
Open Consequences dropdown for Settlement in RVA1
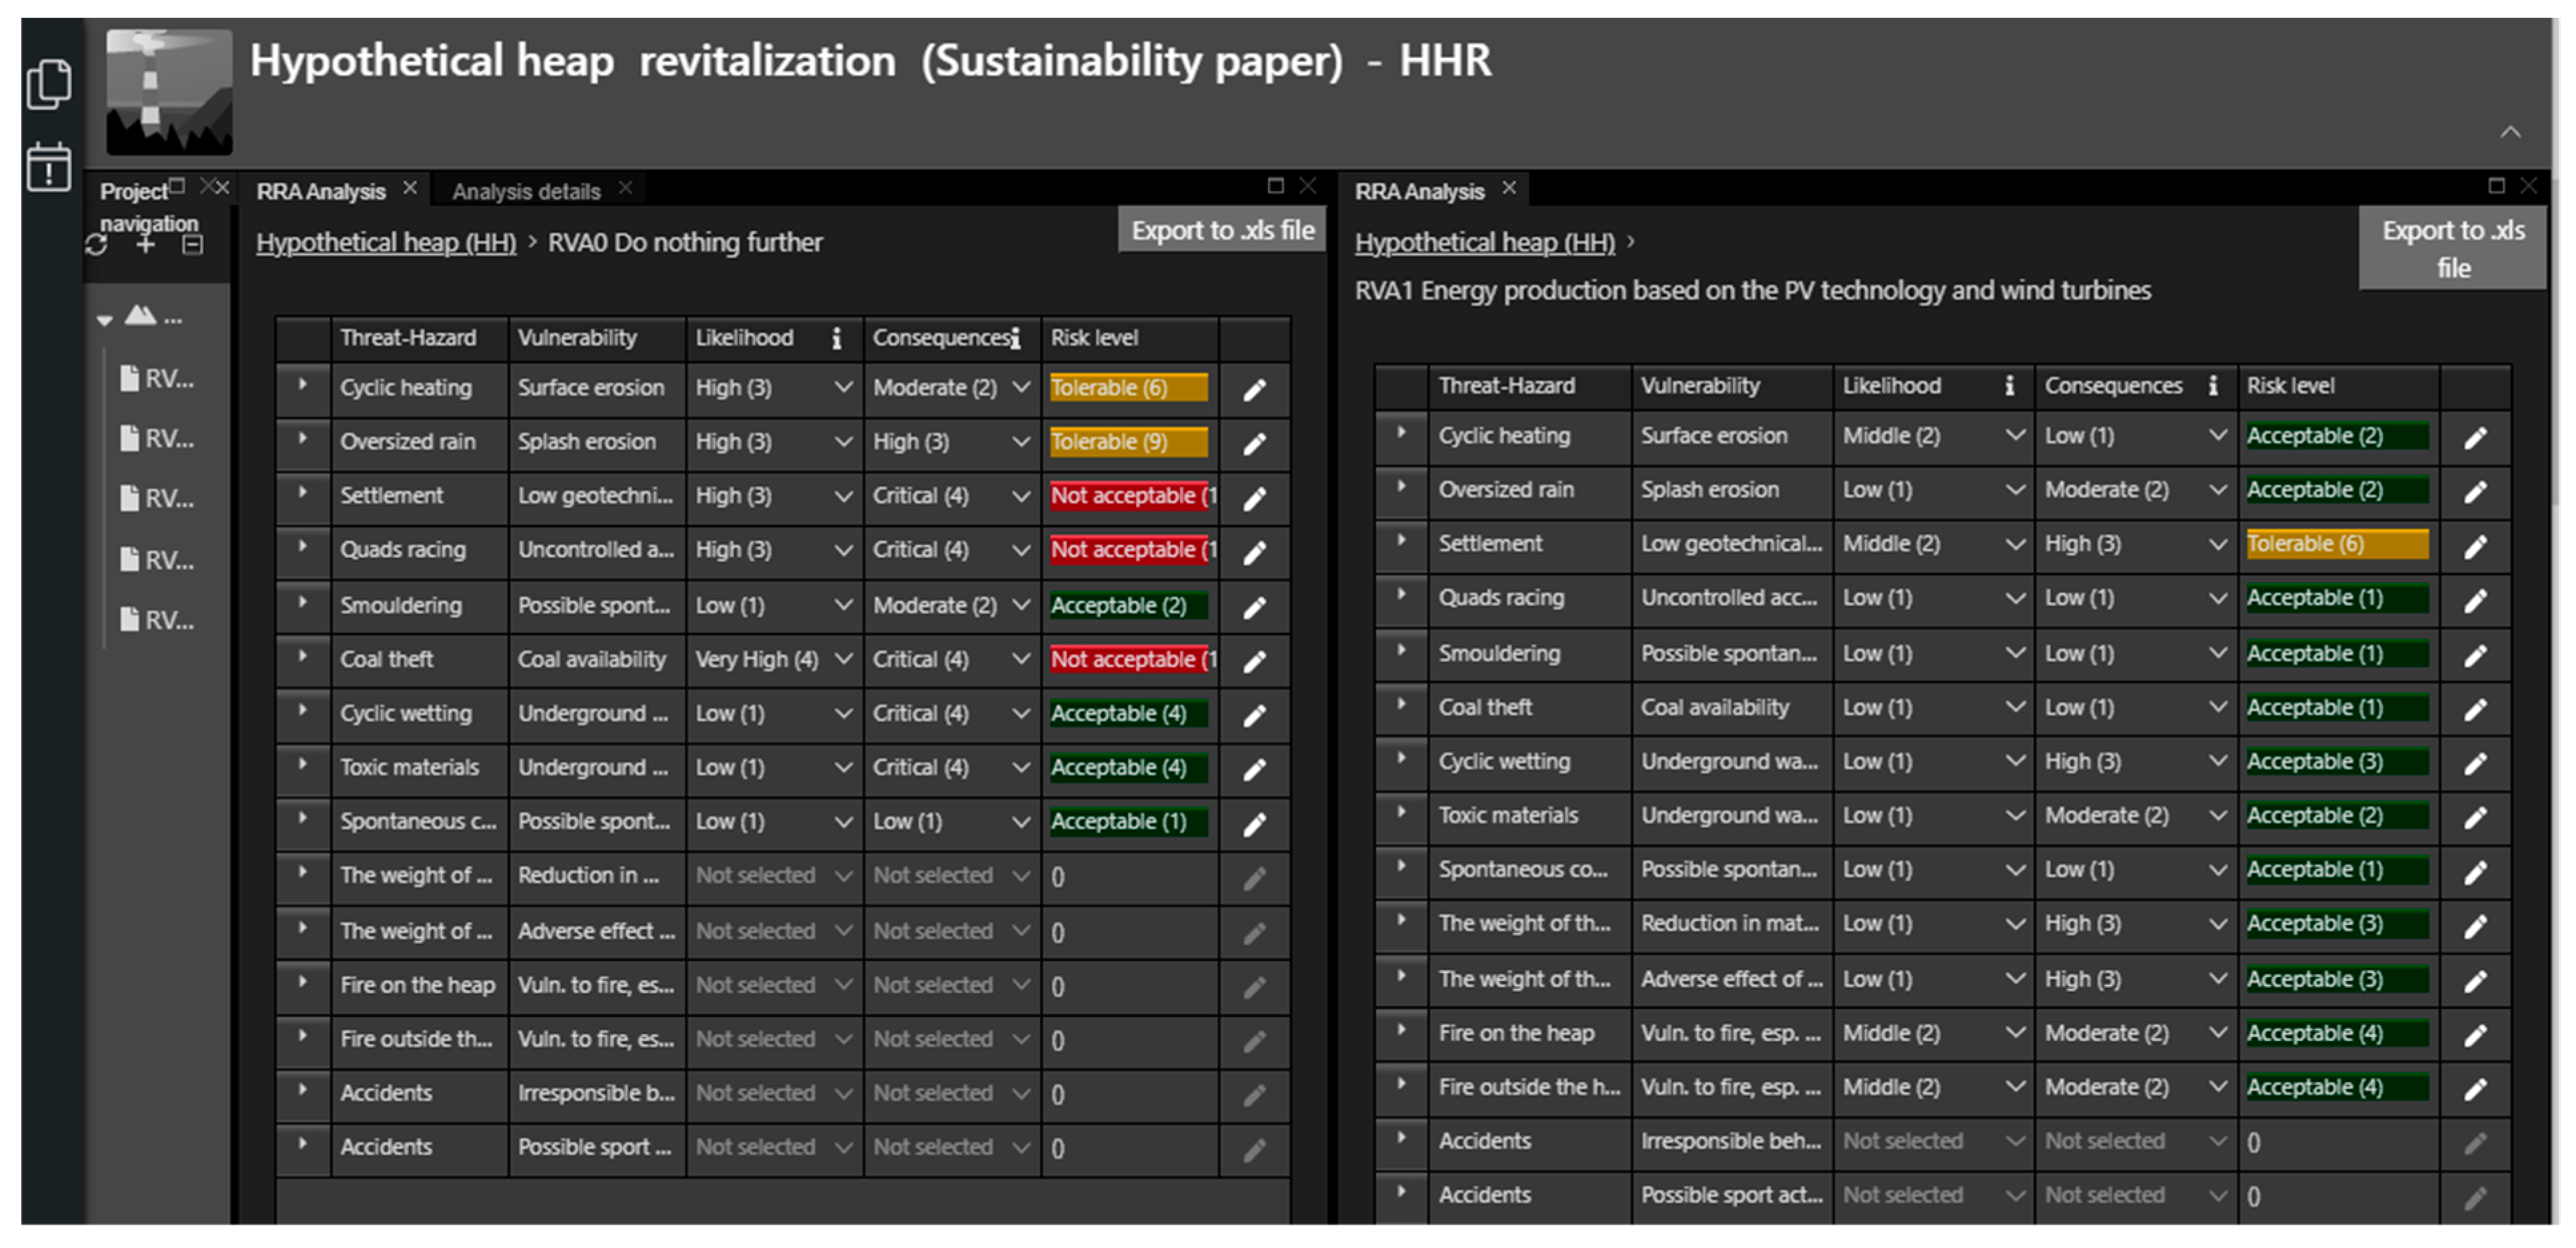coord(2217,544)
